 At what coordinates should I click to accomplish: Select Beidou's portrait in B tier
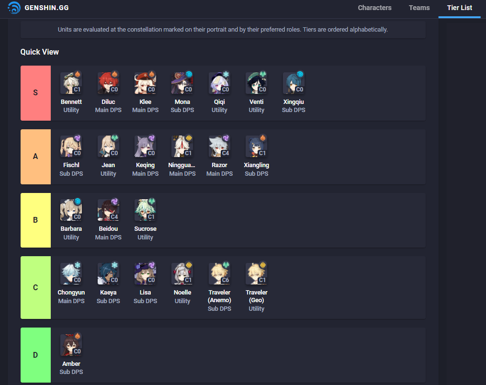(108, 210)
